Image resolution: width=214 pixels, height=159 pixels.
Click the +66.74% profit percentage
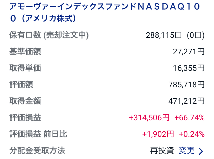pos(189,117)
